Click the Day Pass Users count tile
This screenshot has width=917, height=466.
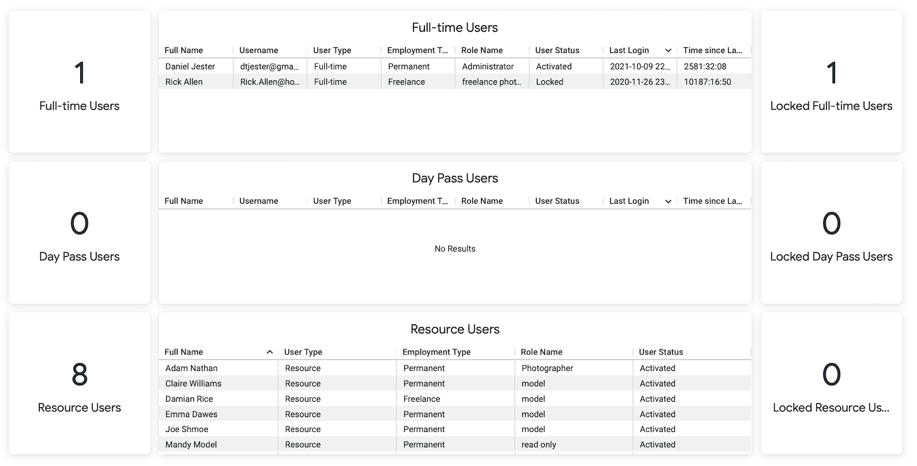80,233
